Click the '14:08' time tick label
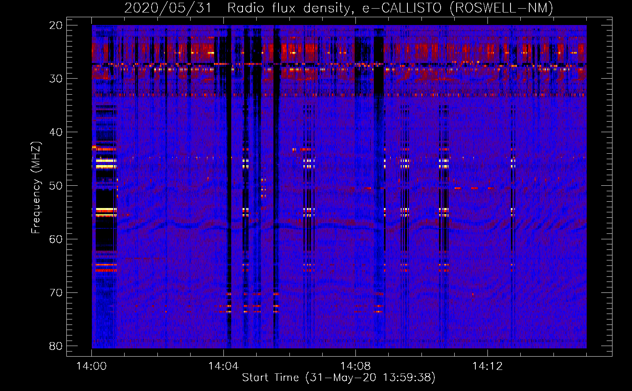The width and height of the screenshot is (632, 391). pyautogui.click(x=355, y=366)
